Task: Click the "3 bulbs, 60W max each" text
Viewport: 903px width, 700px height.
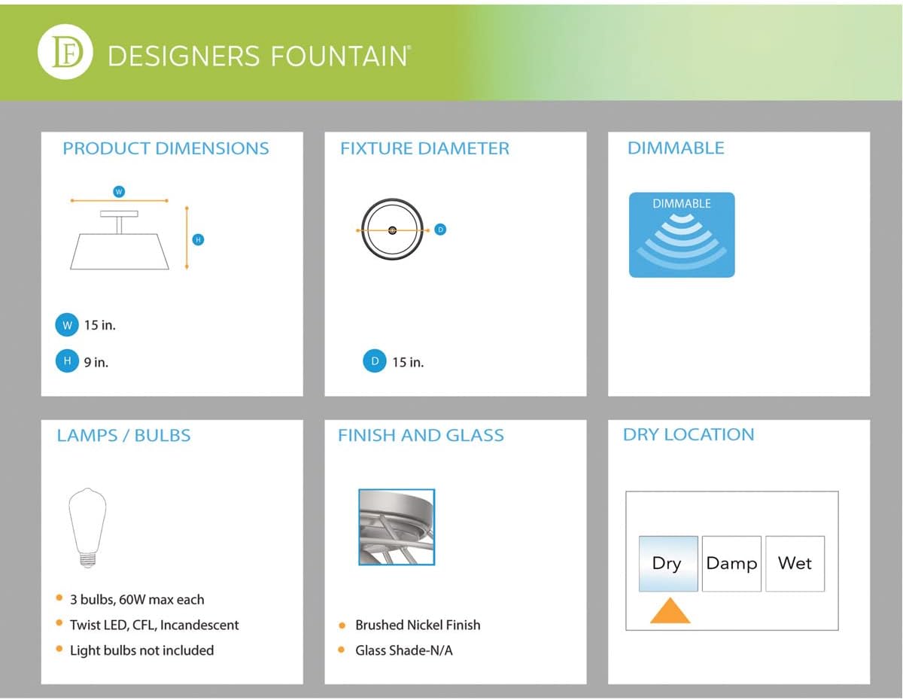Action: coord(137,599)
